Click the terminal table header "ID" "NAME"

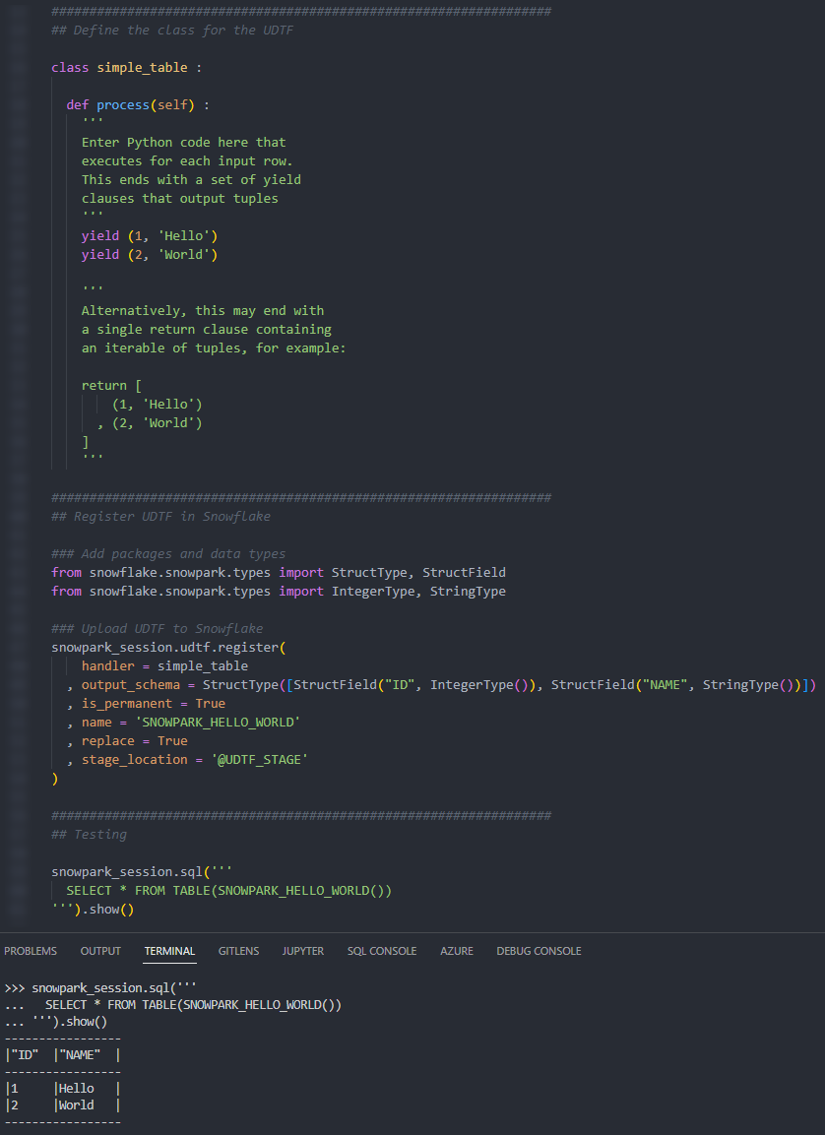pyautogui.click(x=63, y=1055)
